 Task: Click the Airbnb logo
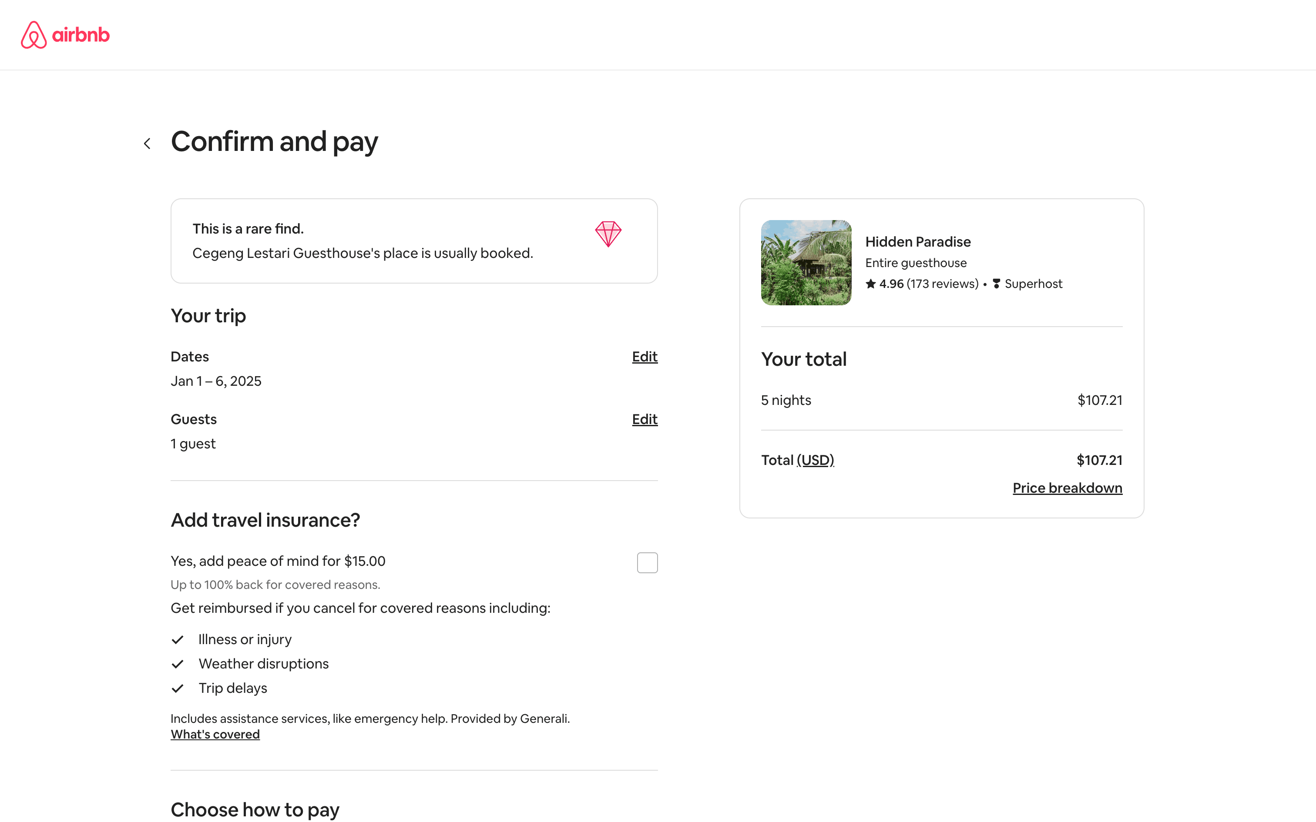(65, 35)
